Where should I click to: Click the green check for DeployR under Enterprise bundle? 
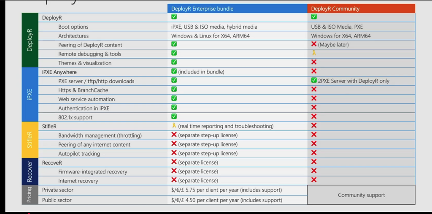tap(174, 17)
